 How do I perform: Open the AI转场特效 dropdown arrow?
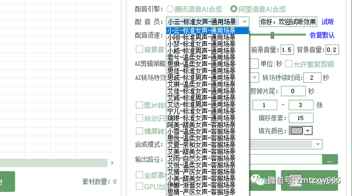(x=254, y=78)
